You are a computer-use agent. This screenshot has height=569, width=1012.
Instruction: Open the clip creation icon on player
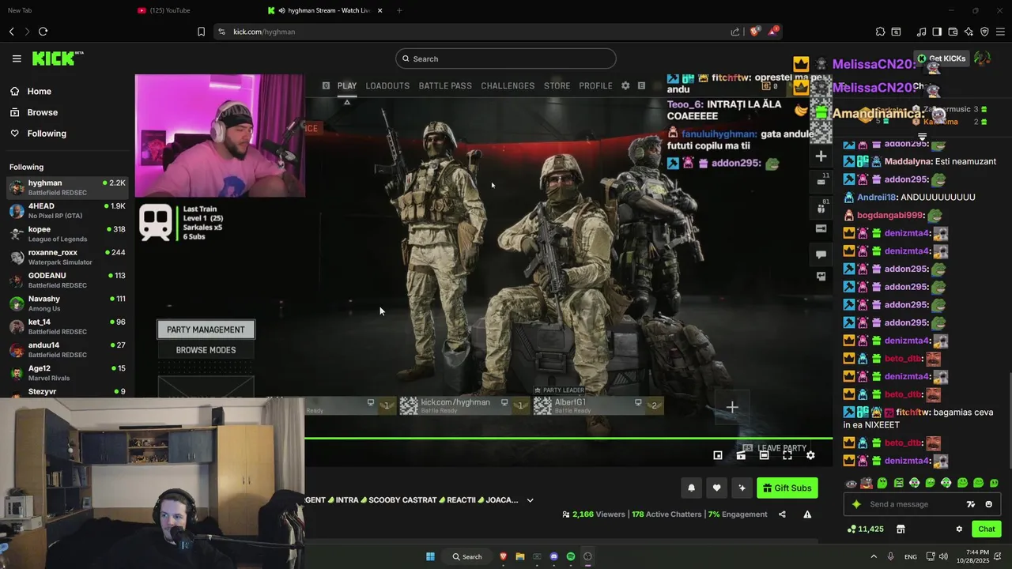(x=741, y=455)
